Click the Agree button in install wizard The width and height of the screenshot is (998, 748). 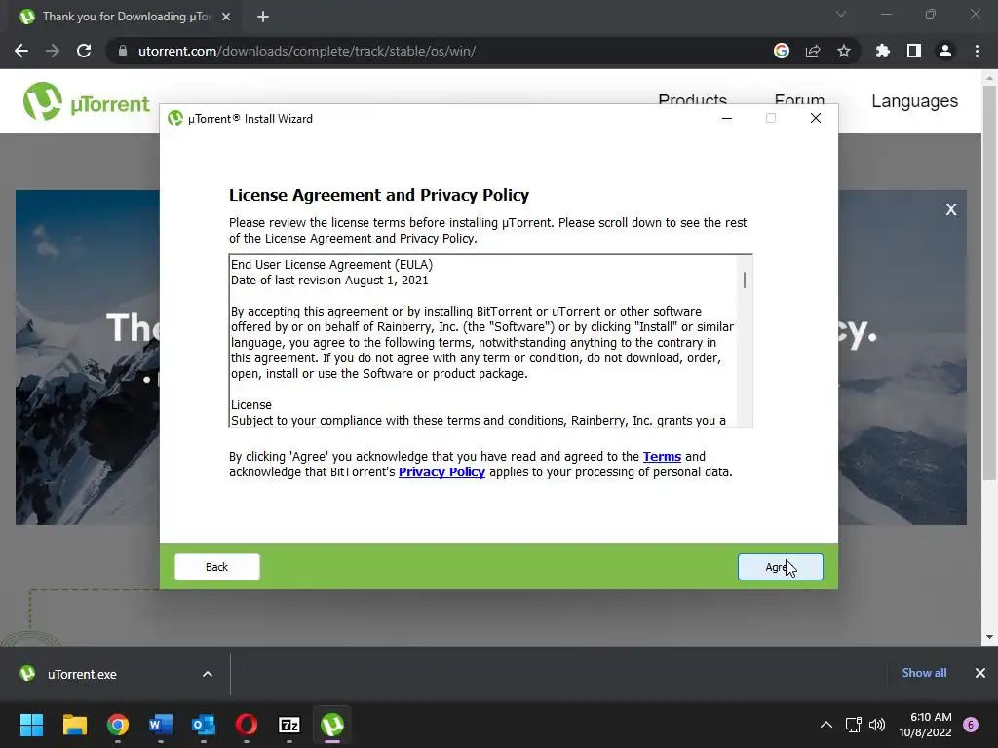781,567
